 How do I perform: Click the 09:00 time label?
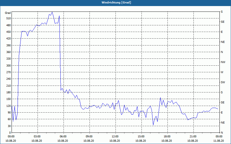tap(89, 136)
